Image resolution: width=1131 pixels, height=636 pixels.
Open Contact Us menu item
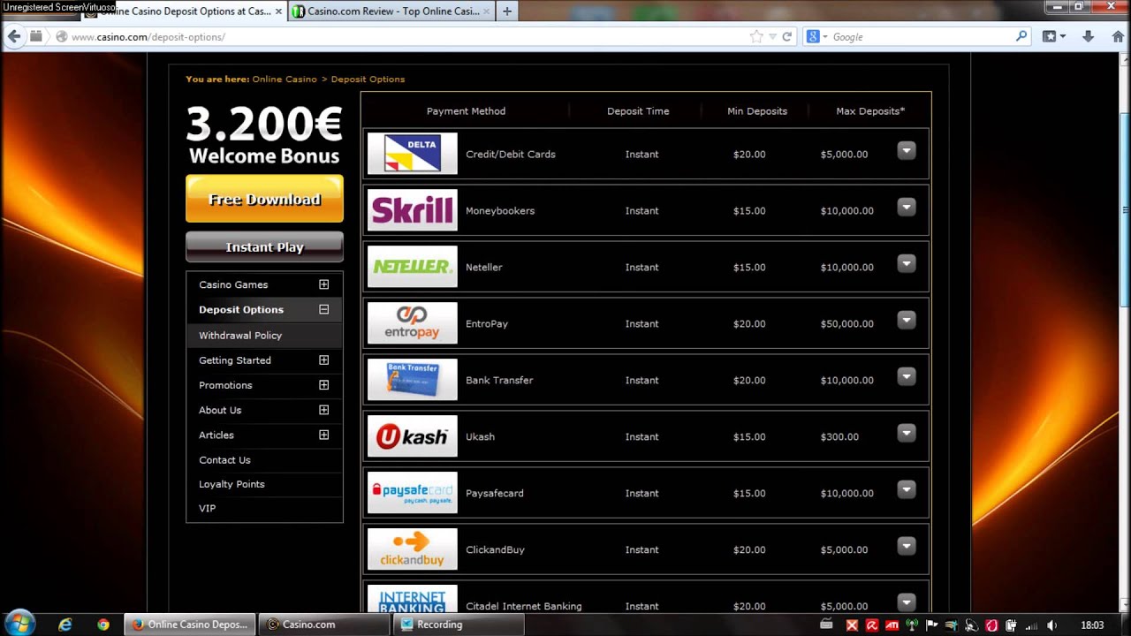pos(224,460)
